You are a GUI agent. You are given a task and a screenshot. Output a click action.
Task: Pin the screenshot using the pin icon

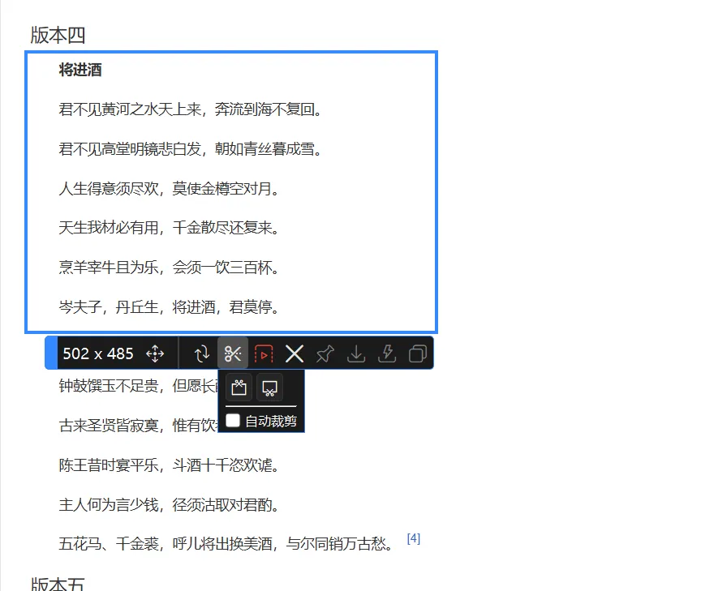click(x=325, y=353)
